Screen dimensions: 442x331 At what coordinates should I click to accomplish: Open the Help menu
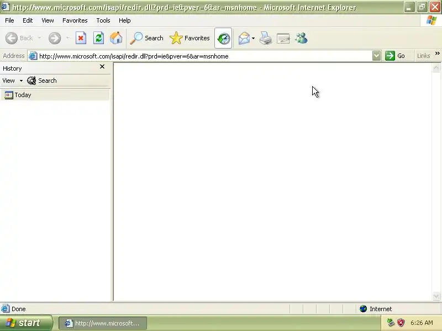pyautogui.click(x=125, y=20)
